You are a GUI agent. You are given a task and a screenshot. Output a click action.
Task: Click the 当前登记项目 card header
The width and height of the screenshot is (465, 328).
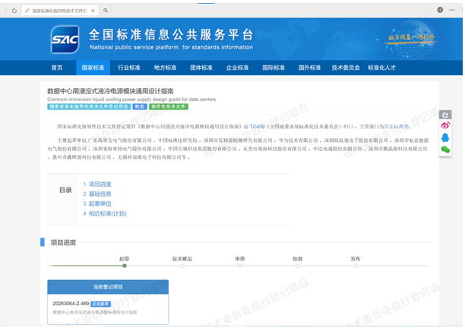tap(108, 287)
